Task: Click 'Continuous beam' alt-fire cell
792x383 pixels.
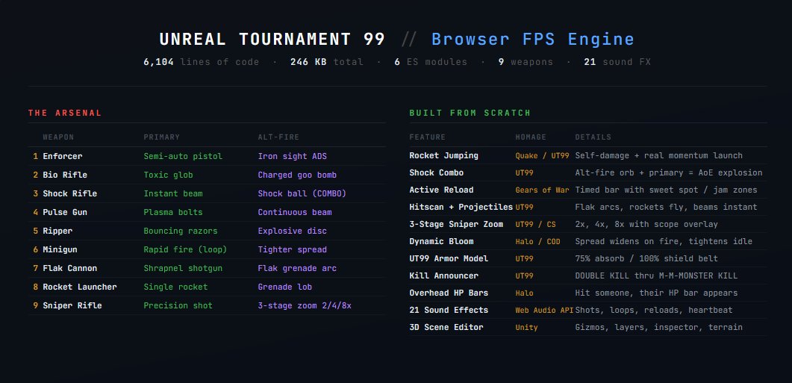Action: pyautogui.click(x=295, y=212)
